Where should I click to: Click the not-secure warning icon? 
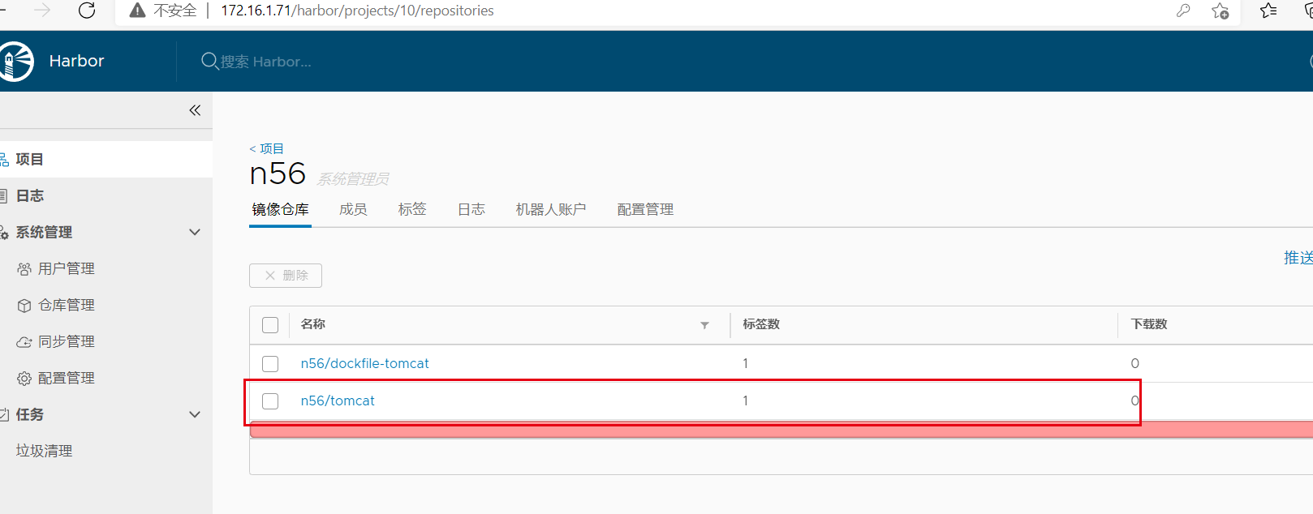pos(138,11)
